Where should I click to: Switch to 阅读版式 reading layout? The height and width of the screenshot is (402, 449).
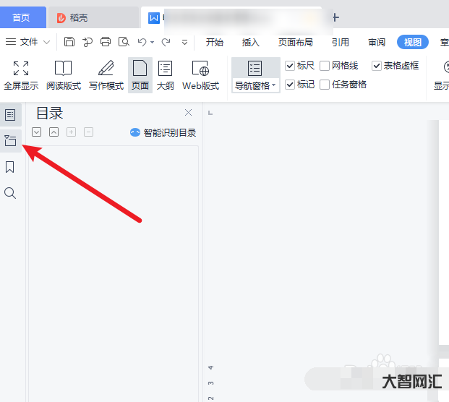[63, 69]
